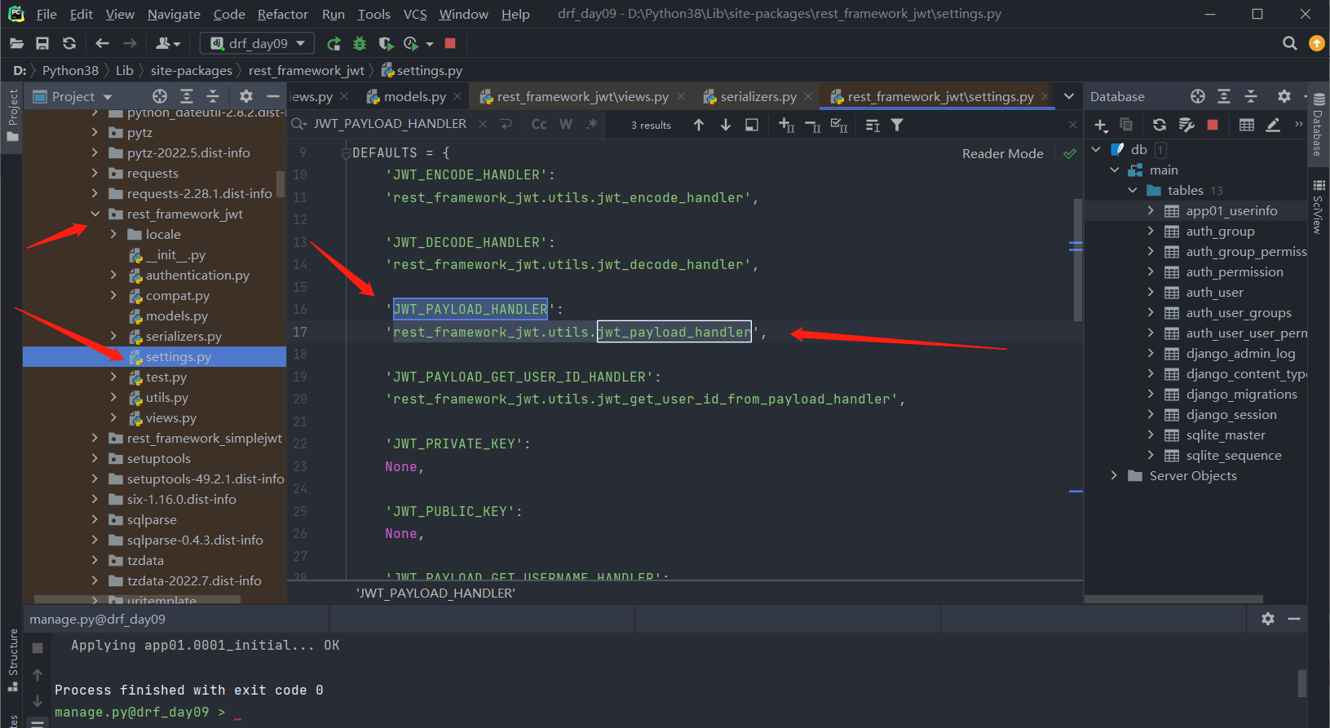Hide the Project panel
1330x728 pixels.
[273, 96]
